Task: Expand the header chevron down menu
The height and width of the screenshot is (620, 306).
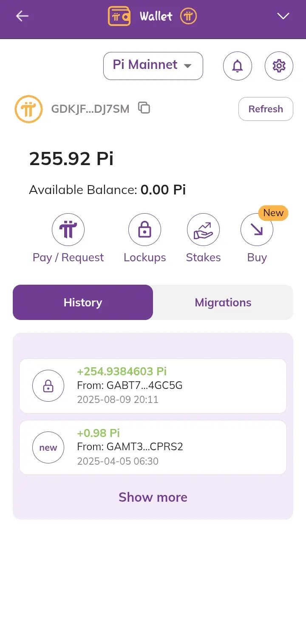Action: point(283,16)
